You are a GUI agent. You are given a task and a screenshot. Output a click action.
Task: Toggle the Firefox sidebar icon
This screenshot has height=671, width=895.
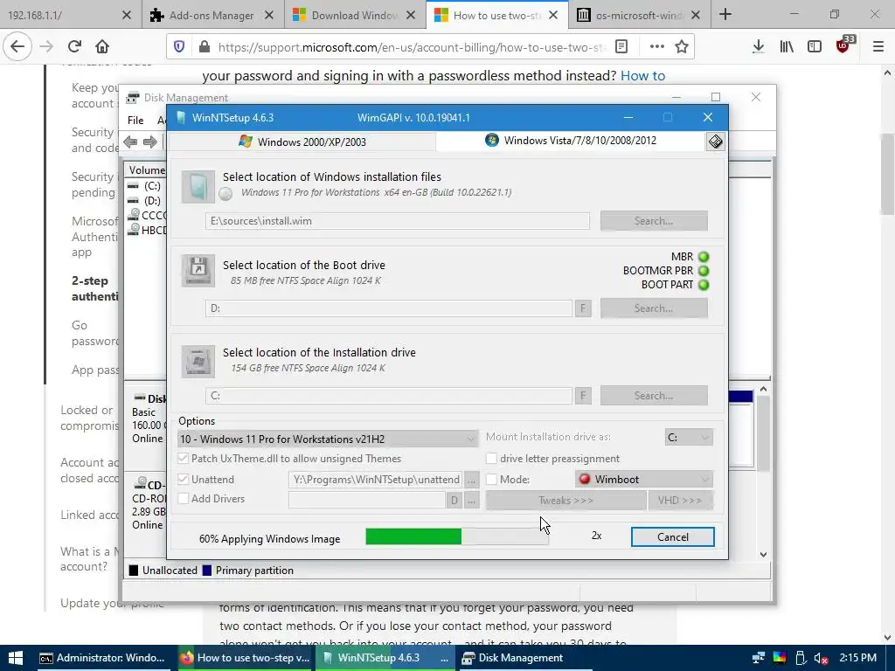[815, 47]
